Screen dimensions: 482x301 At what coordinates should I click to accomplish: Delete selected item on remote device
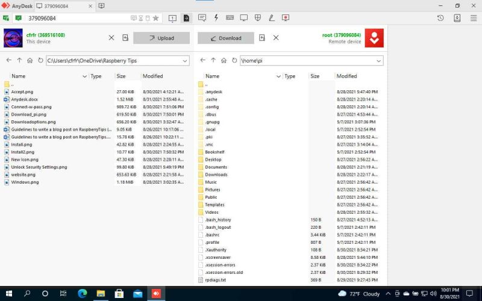tap(276, 38)
